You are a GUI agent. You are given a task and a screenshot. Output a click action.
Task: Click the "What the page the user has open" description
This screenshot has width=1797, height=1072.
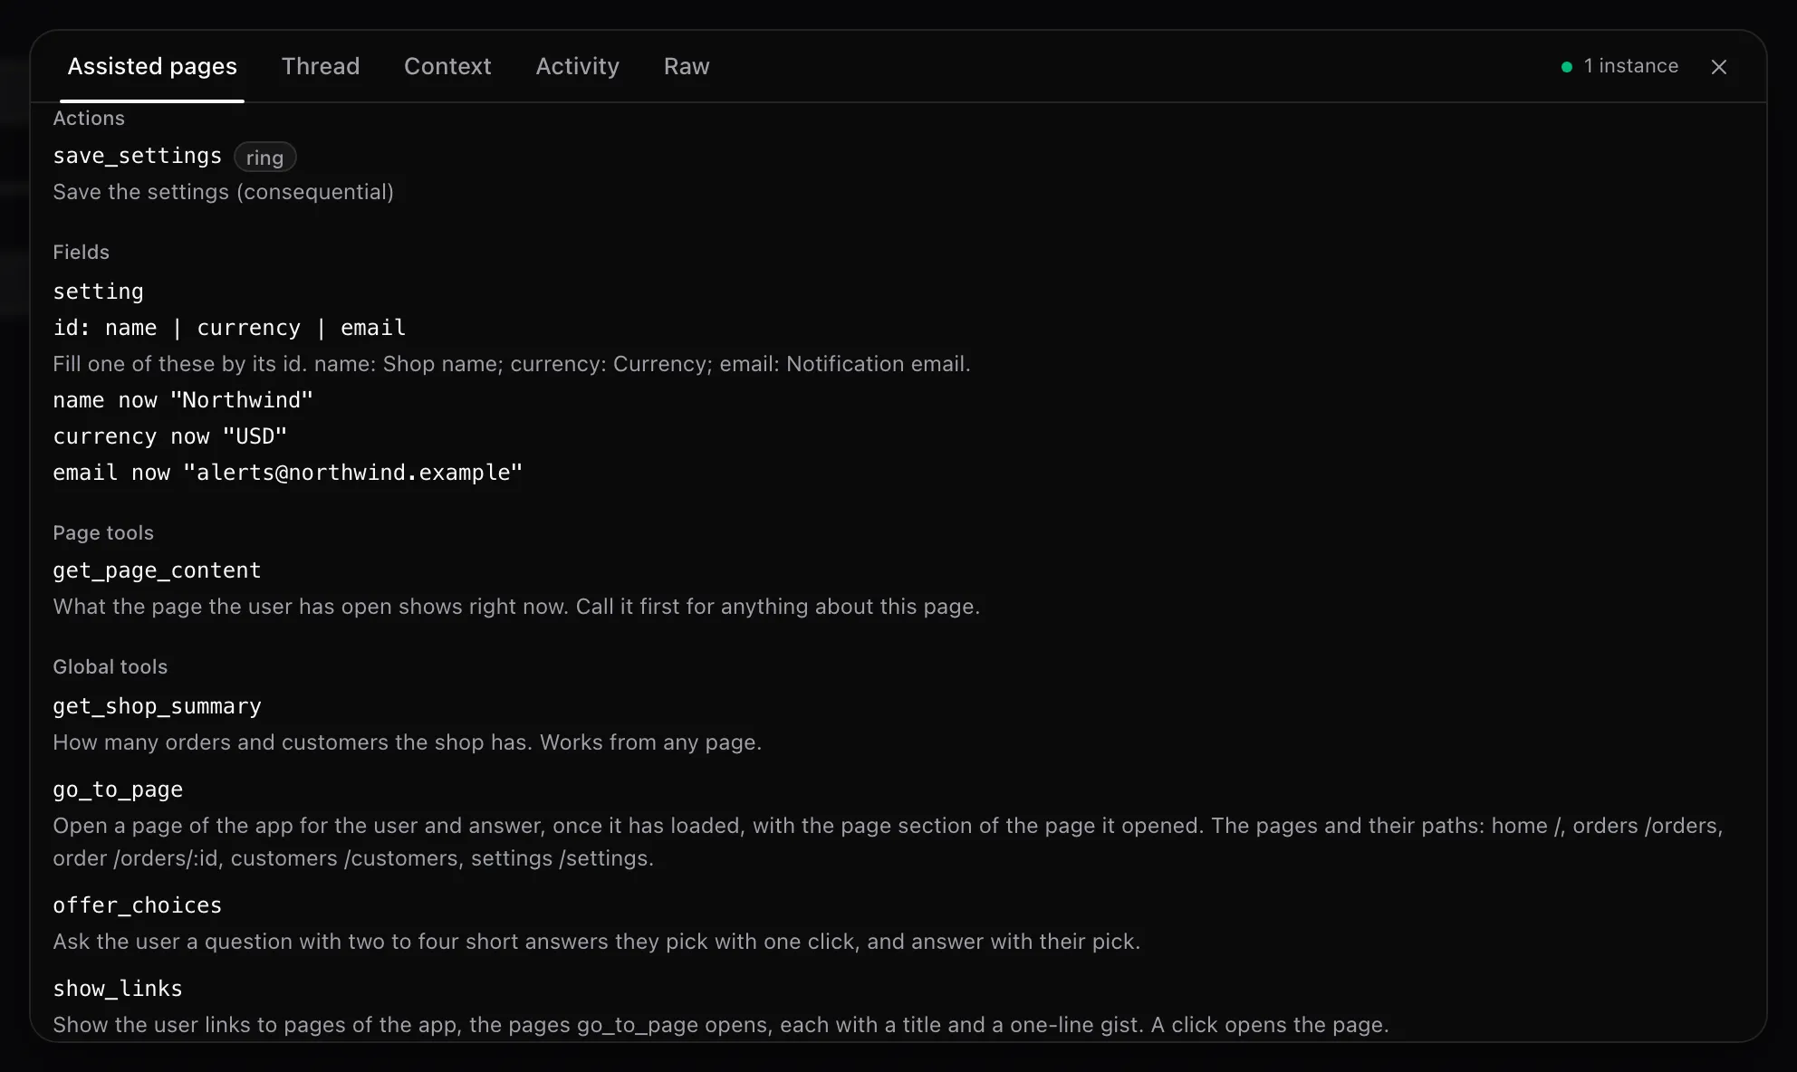point(516,607)
